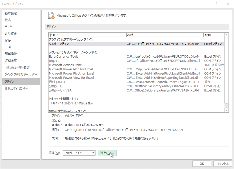
Task: Select the 分析ツール add-in row
Action: (136, 86)
